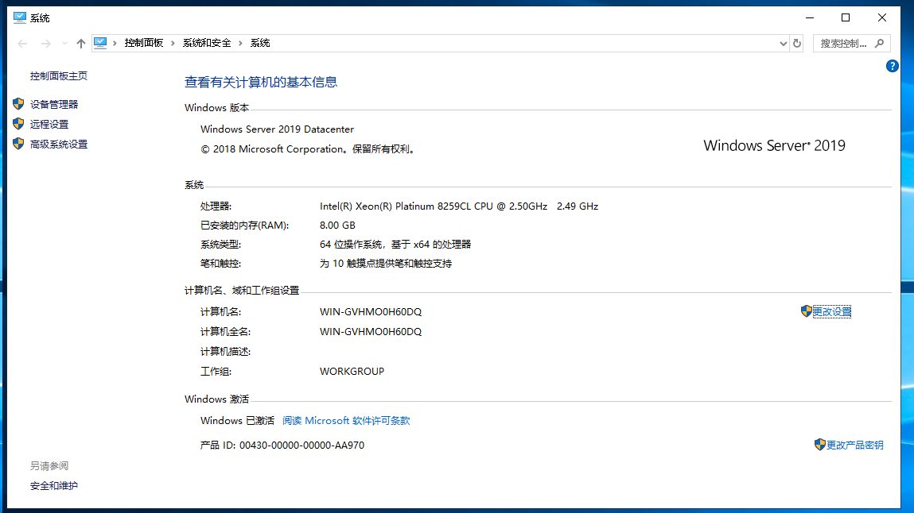Click the computer icon in address bar
The image size is (914, 513).
tap(100, 43)
